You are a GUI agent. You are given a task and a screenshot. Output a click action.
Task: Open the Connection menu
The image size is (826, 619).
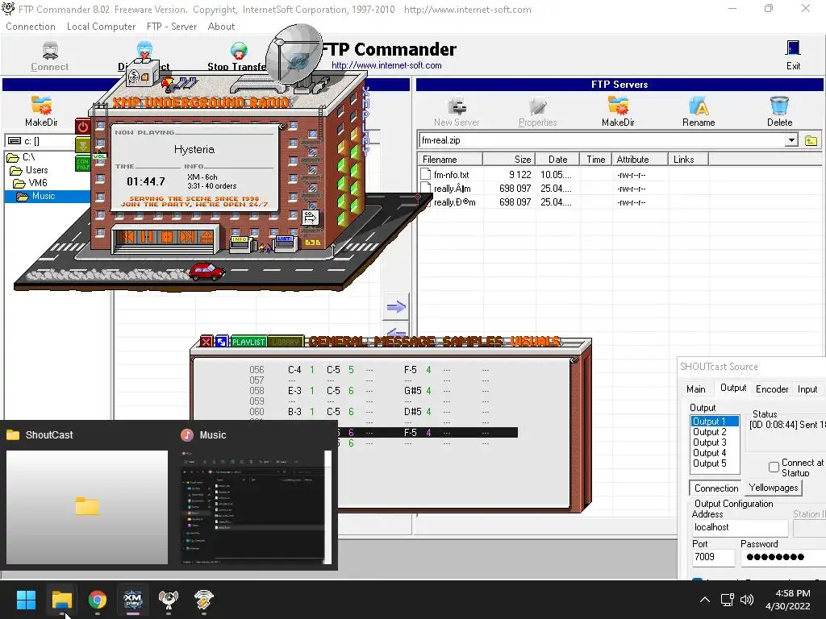pyautogui.click(x=31, y=27)
